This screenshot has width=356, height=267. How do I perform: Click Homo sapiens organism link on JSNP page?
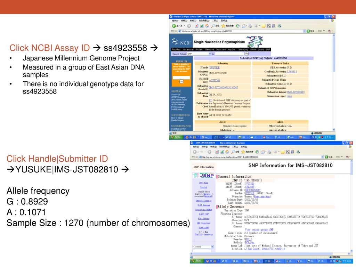point(262,196)
